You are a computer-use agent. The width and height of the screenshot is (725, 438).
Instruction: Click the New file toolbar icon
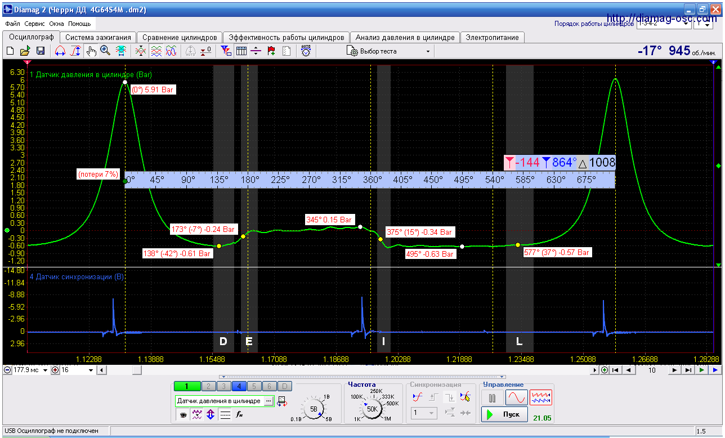coord(10,51)
